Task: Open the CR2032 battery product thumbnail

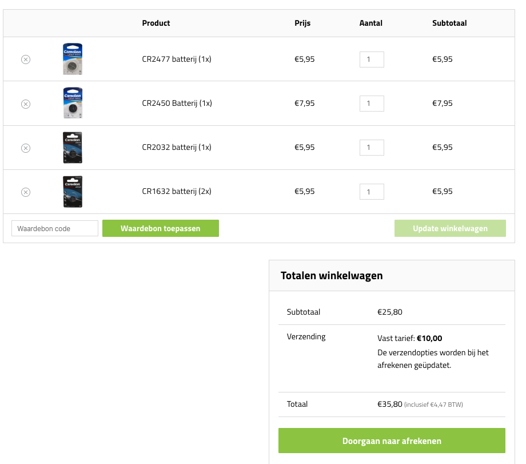Action: (73, 148)
